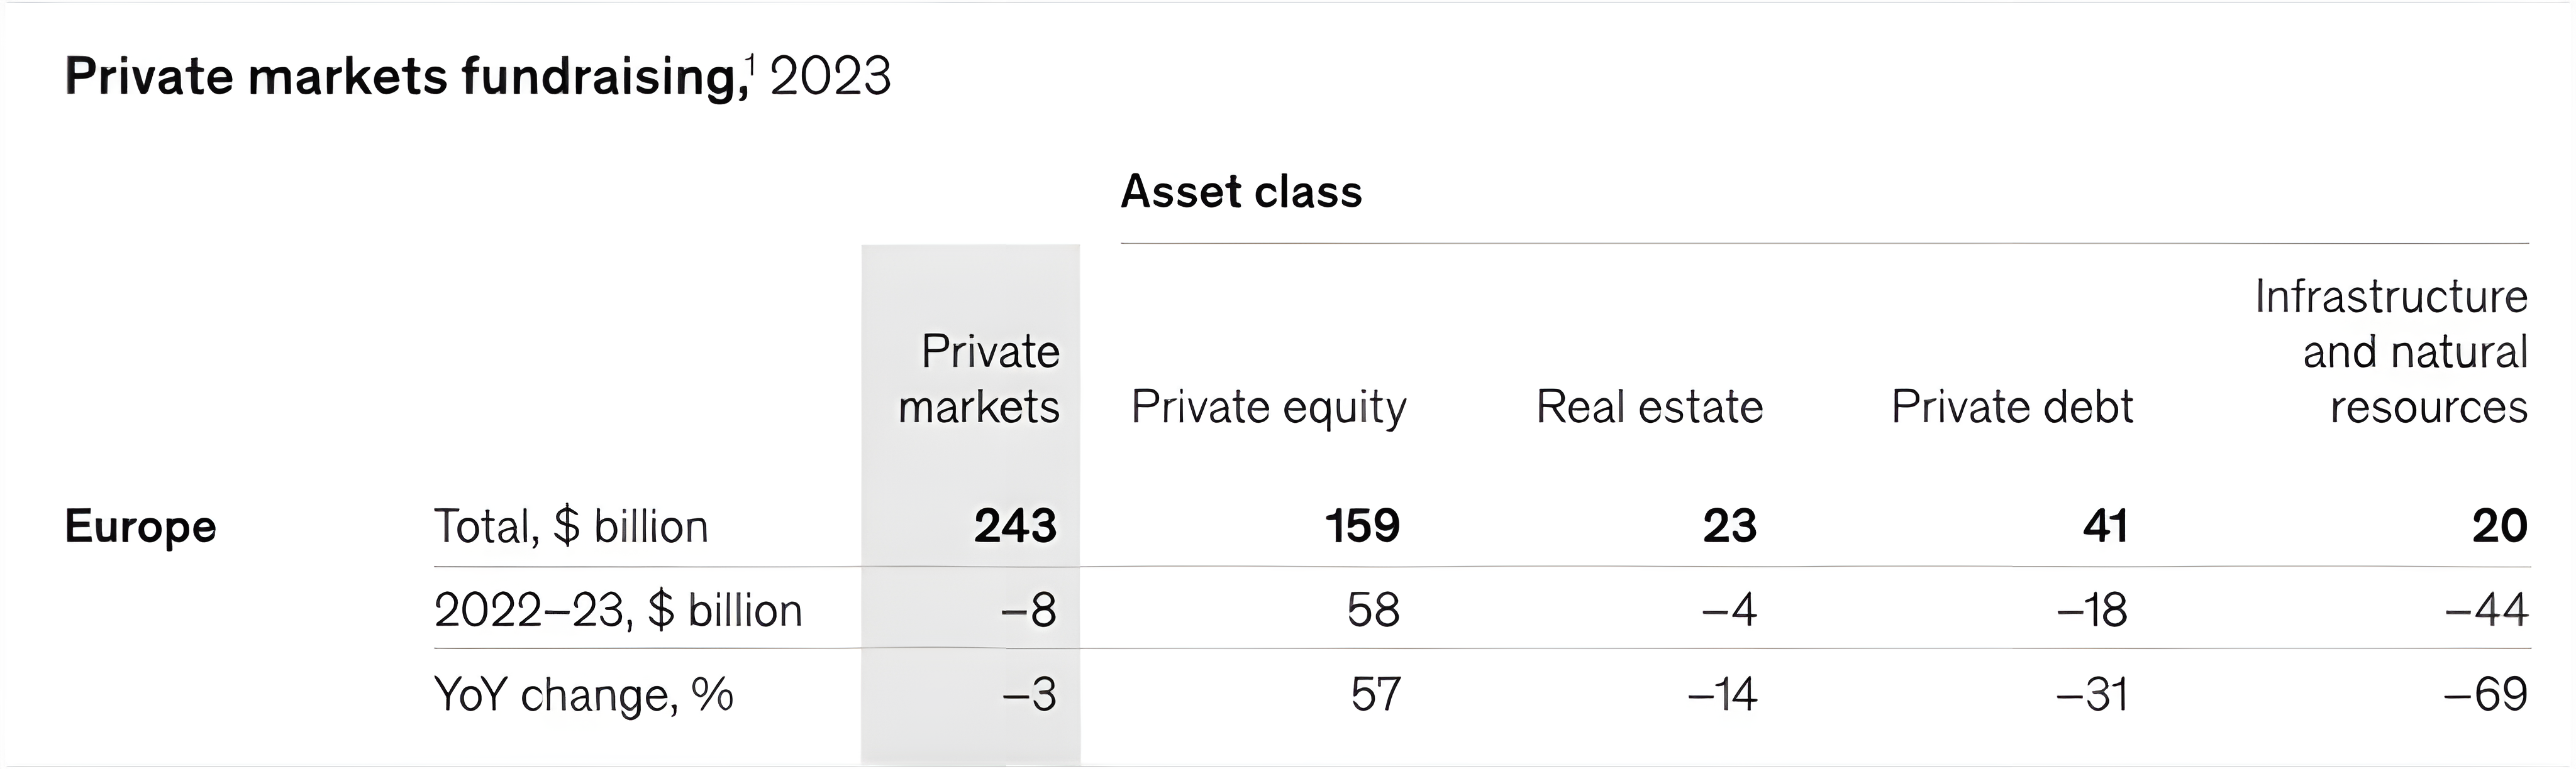Click the "Real estate" column header
Viewport: 2576px width, 769px height.
click(x=1649, y=408)
